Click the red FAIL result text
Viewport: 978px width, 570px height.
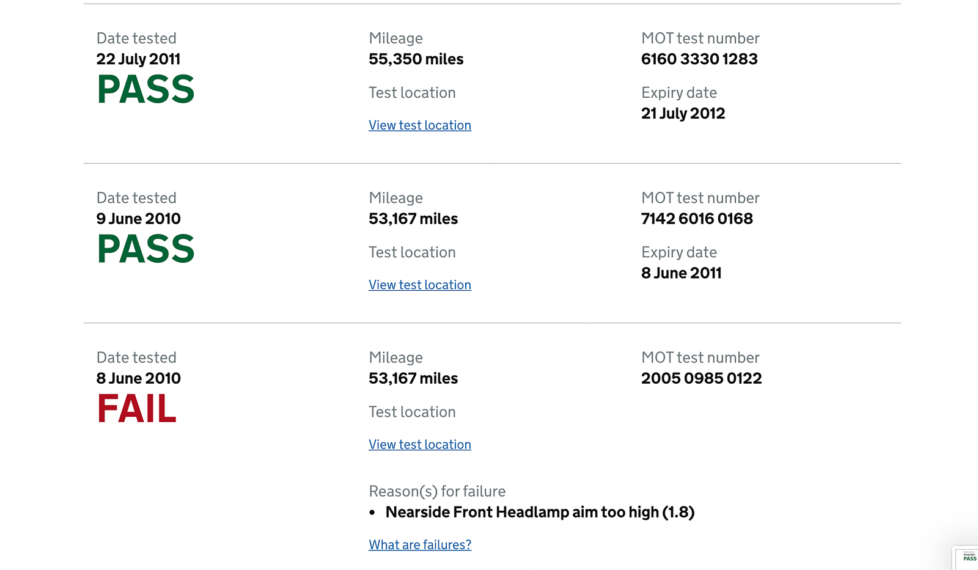coord(137,409)
